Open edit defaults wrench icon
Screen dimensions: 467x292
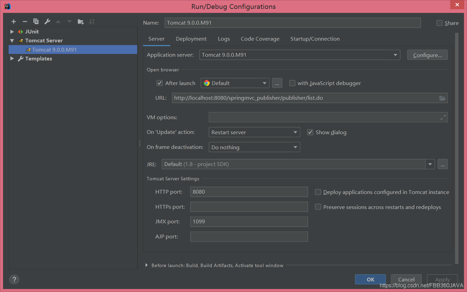(47, 22)
